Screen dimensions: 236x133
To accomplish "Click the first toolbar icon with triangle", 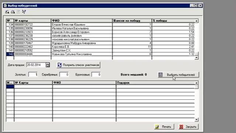I will [x=7, y=12].
